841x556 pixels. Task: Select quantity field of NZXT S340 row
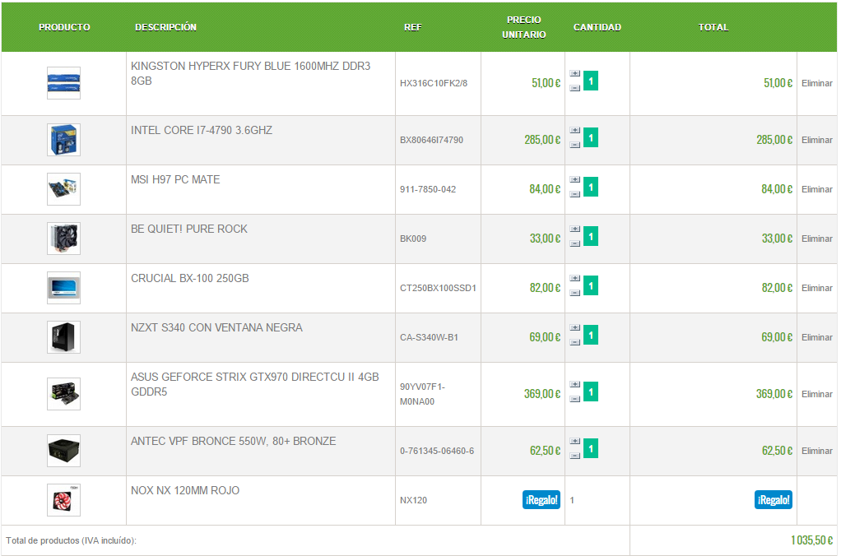pos(591,335)
